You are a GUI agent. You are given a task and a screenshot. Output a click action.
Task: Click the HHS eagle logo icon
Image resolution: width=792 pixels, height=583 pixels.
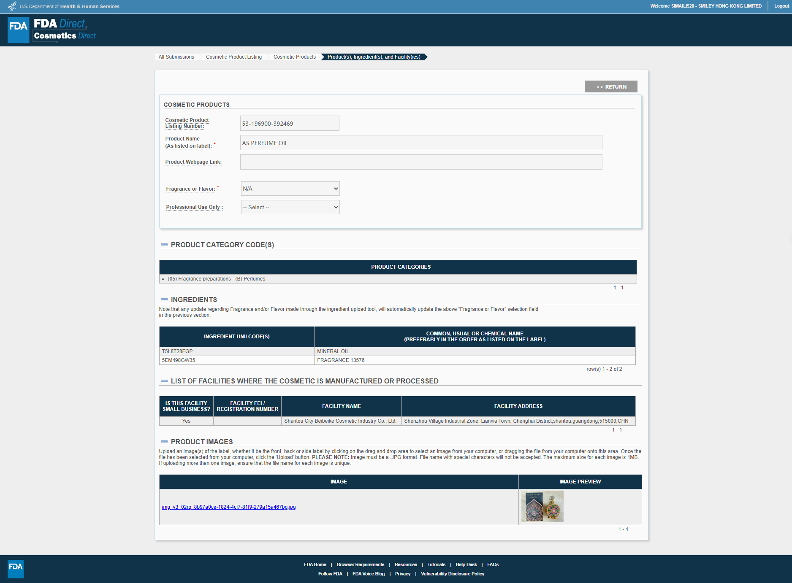click(x=12, y=6)
